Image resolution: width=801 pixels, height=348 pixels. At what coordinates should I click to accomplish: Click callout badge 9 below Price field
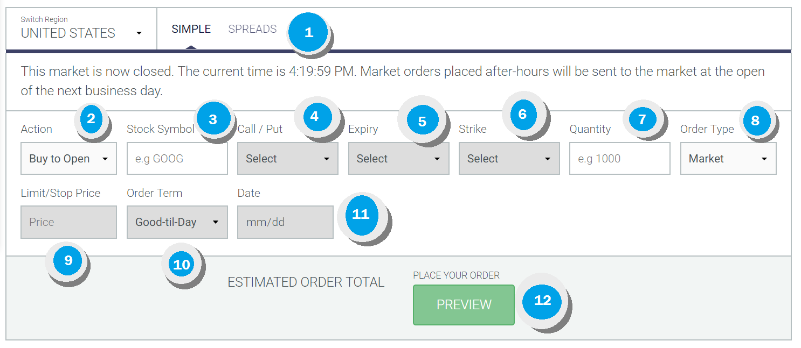(x=68, y=260)
